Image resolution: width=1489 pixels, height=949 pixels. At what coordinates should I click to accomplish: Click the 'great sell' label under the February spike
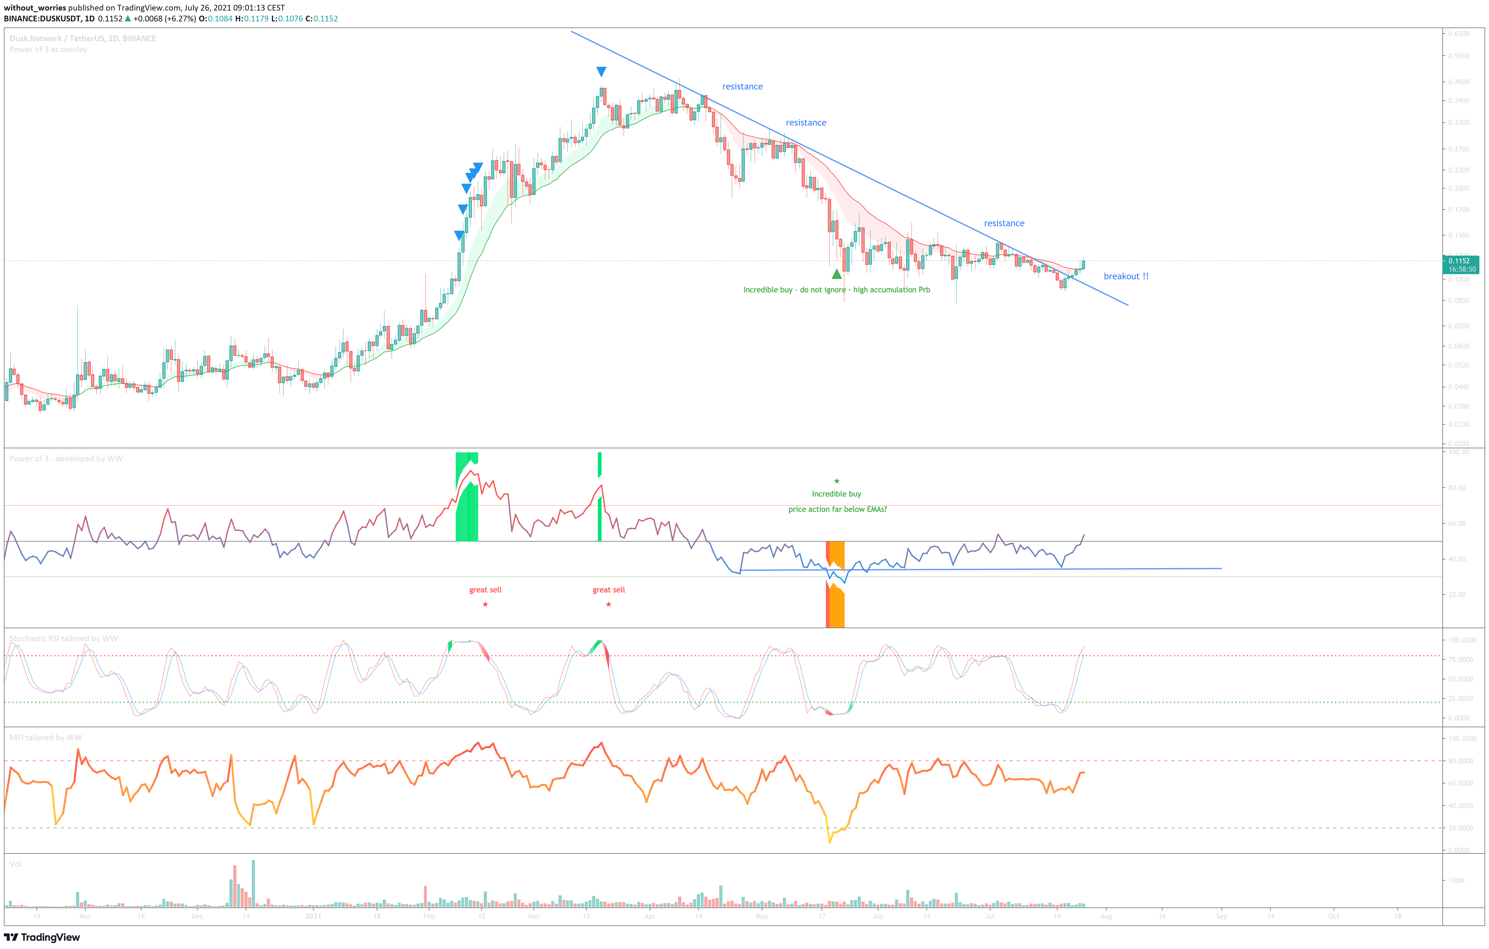click(x=485, y=590)
